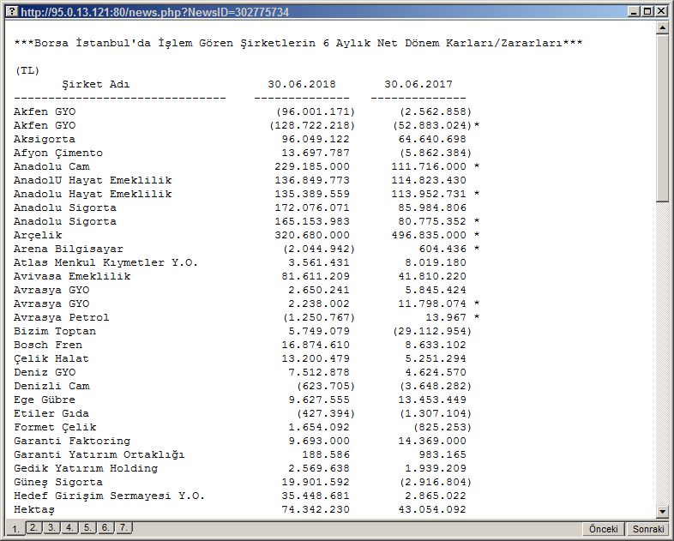Click the Önceki button
This screenshot has width=674, height=541.
tap(603, 528)
